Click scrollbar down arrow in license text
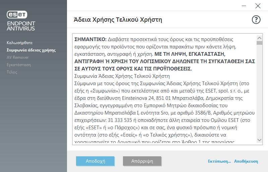268x172 pixels. [x=259, y=140]
